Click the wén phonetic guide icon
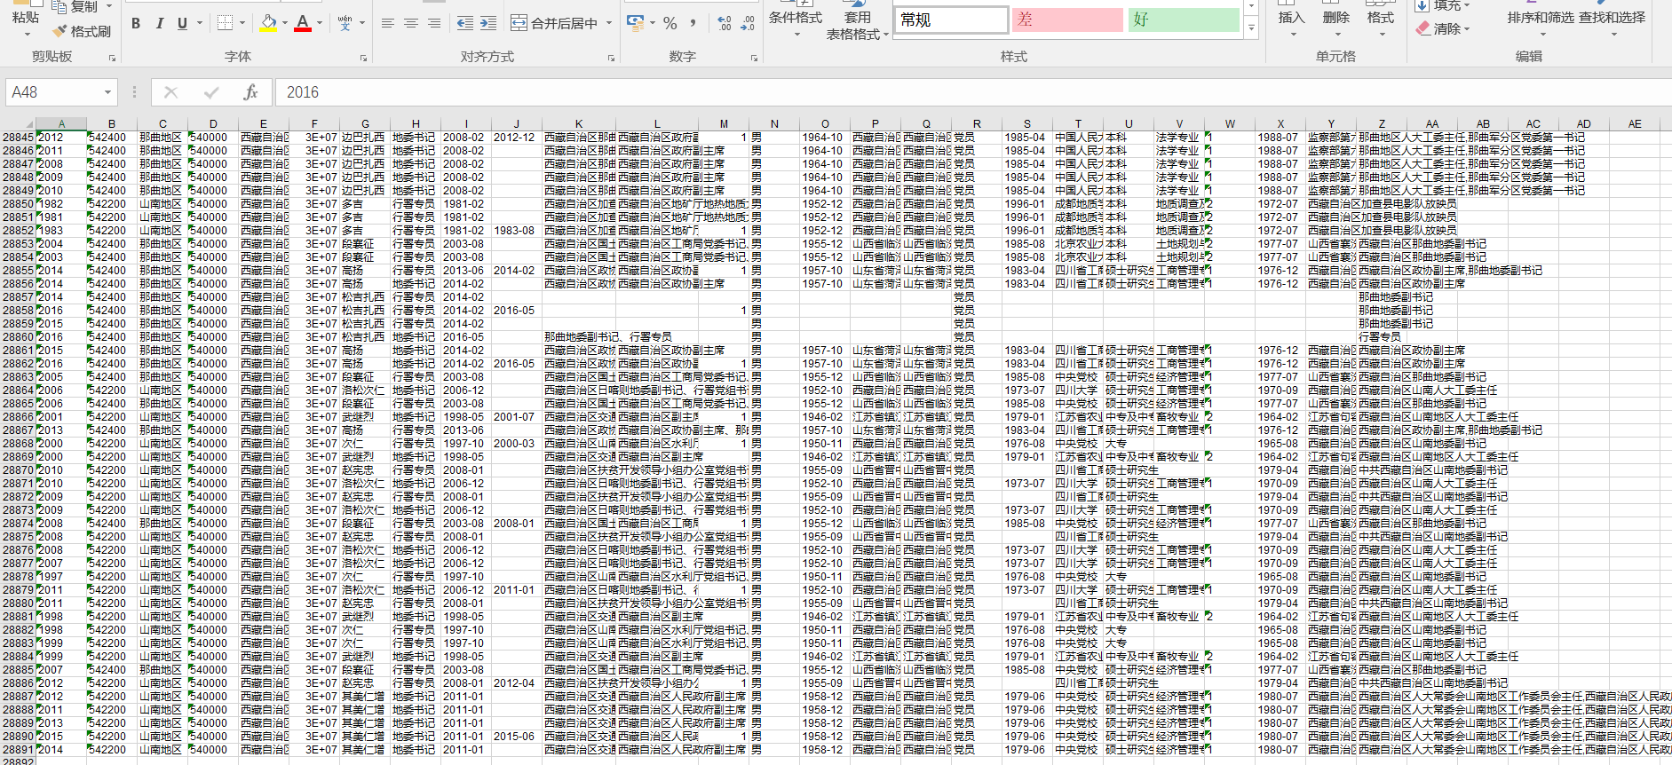The width and height of the screenshot is (1672, 765). [345, 23]
